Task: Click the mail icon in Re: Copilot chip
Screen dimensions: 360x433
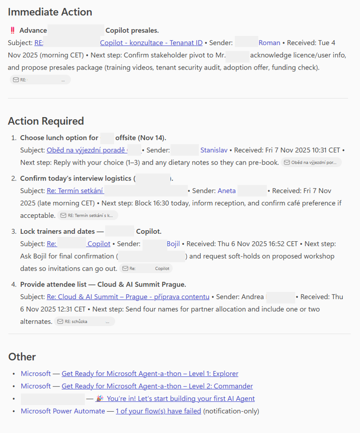Action: click(x=125, y=268)
